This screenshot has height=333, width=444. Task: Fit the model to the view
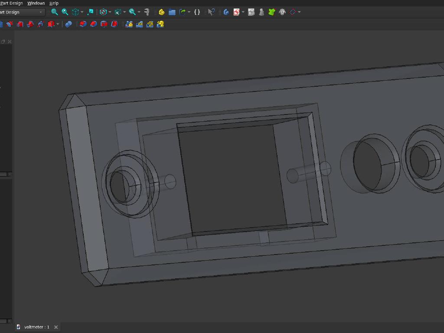[54, 12]
